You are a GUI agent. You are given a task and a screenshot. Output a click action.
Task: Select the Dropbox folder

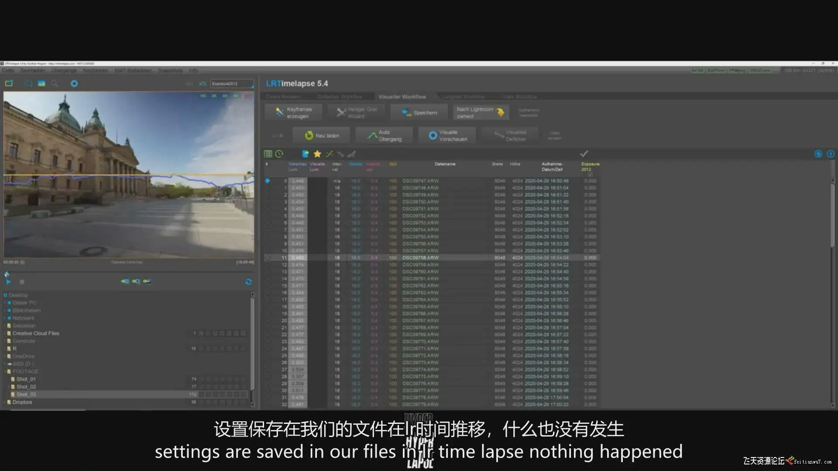[x=22, y=402]
